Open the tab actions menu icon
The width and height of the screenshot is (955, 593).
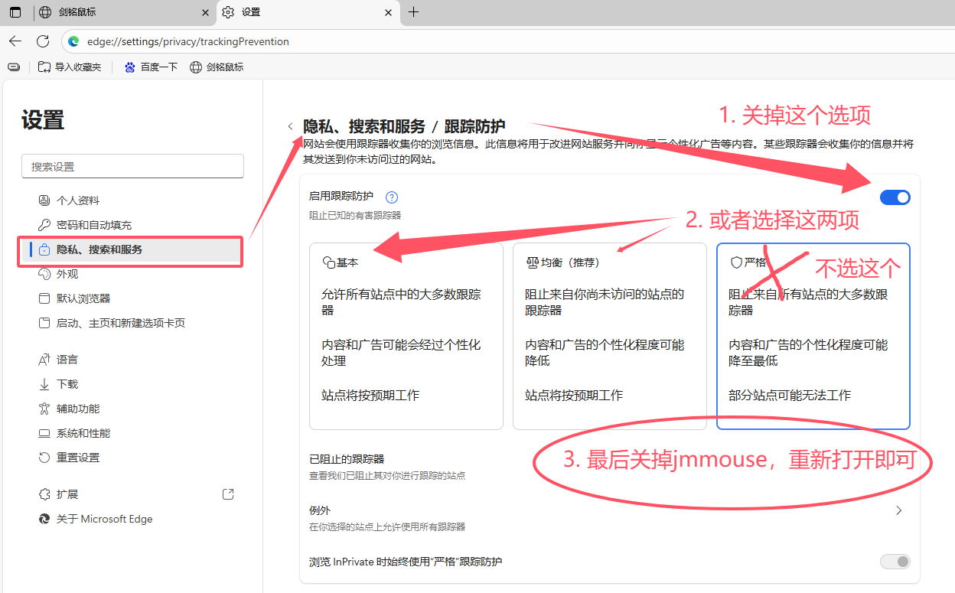pos(15,12)
